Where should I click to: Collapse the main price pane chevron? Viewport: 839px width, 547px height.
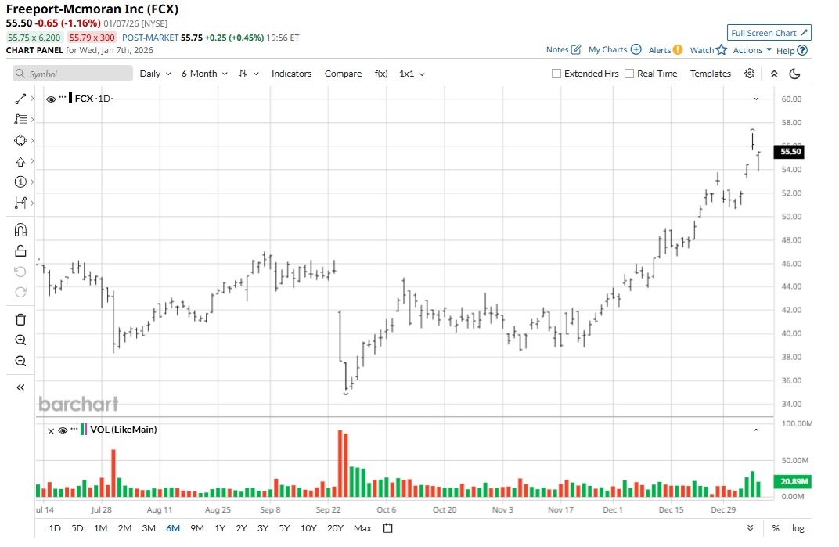756,99
